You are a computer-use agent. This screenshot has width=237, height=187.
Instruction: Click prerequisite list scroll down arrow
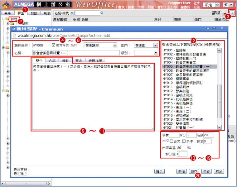click(220, 127)
